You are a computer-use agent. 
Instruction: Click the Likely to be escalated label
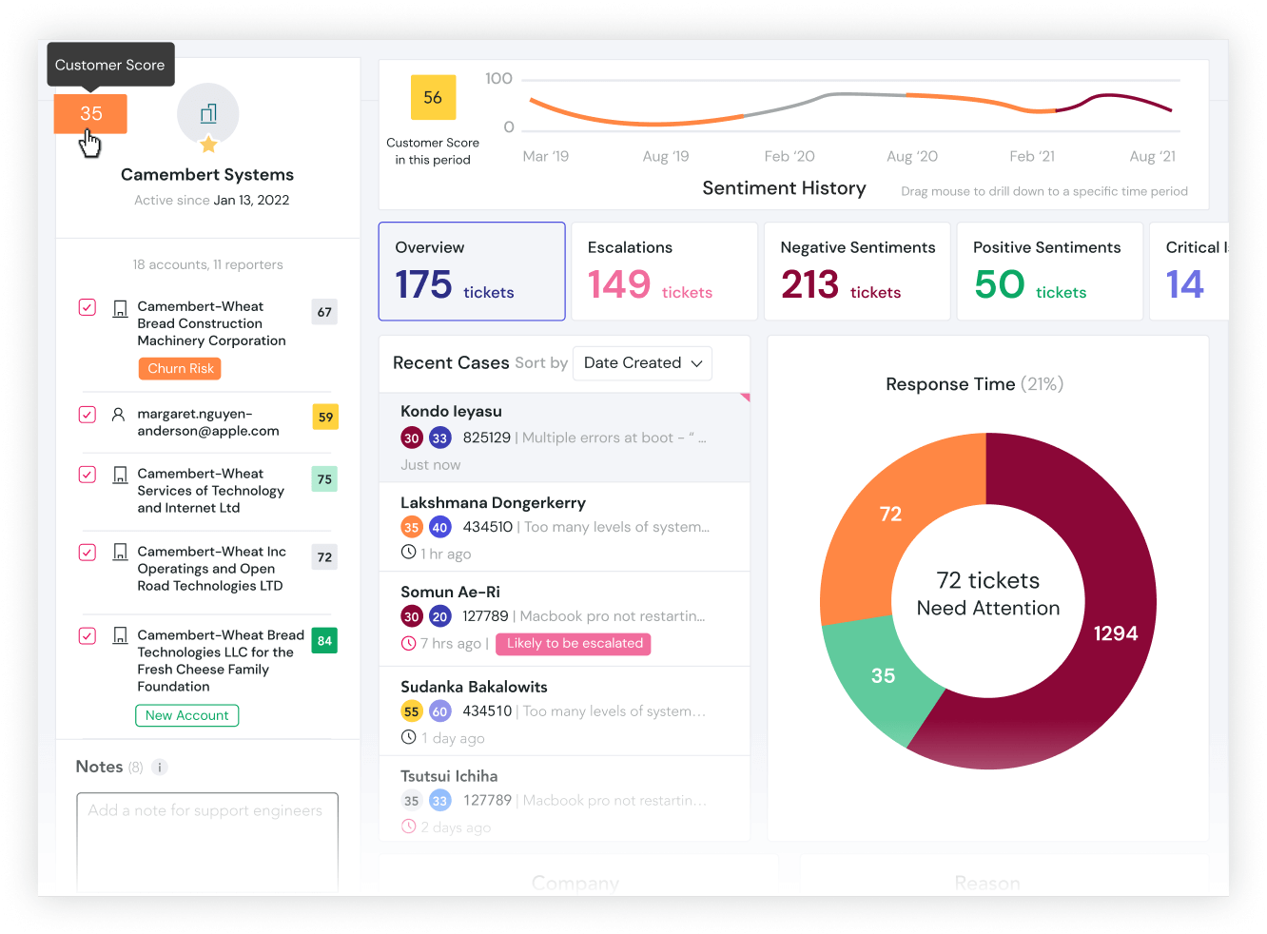[x=575, y=644]
